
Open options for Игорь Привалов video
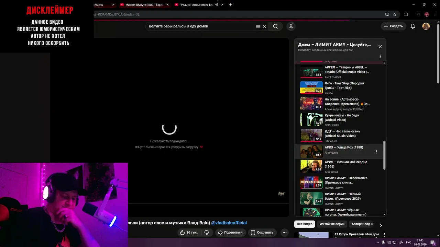click(x=384, y=235)
